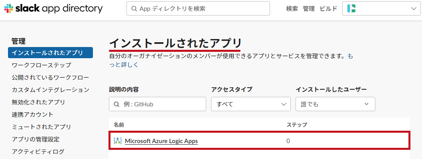Image resolution: width=422 pixels, height=159 pixels.
Task: Open the Microsoft Azure Logic Apps link
Action: (x=161, y=141)
